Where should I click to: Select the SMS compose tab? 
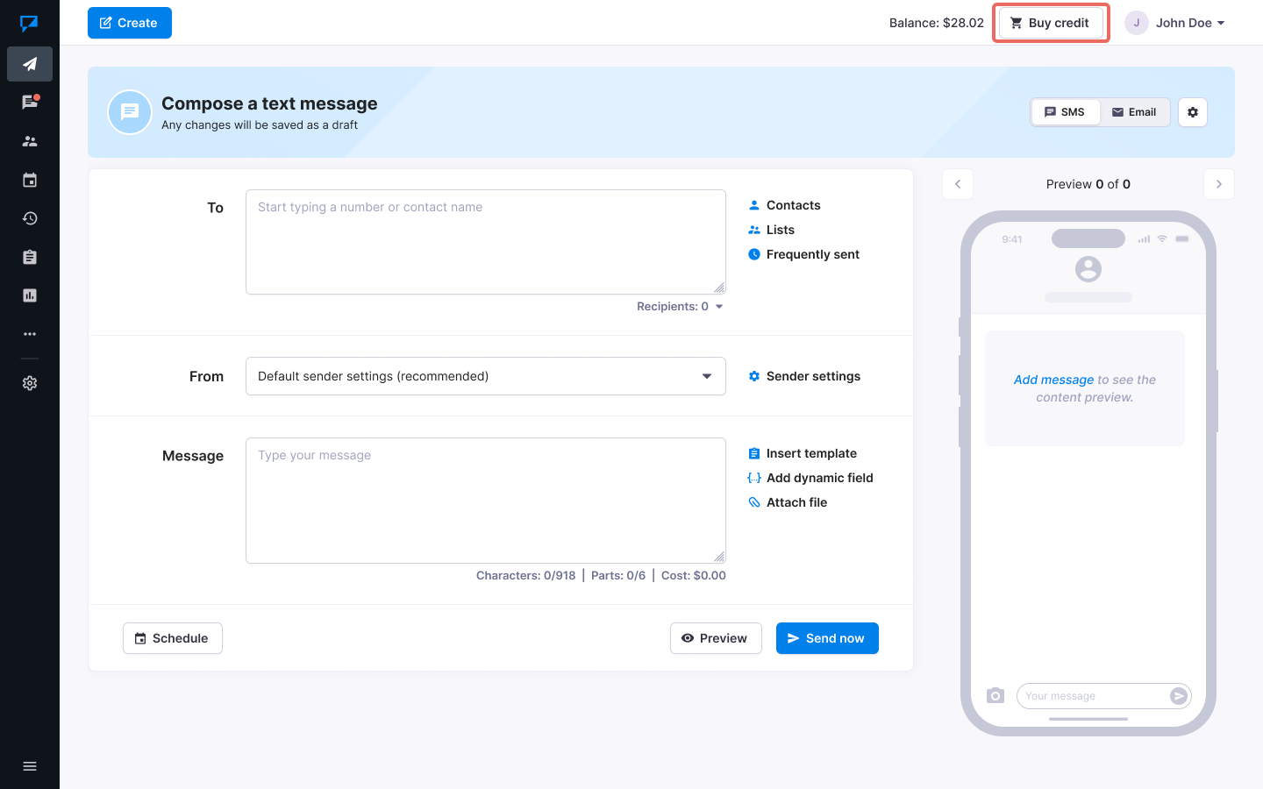[x=1065, y=112]
